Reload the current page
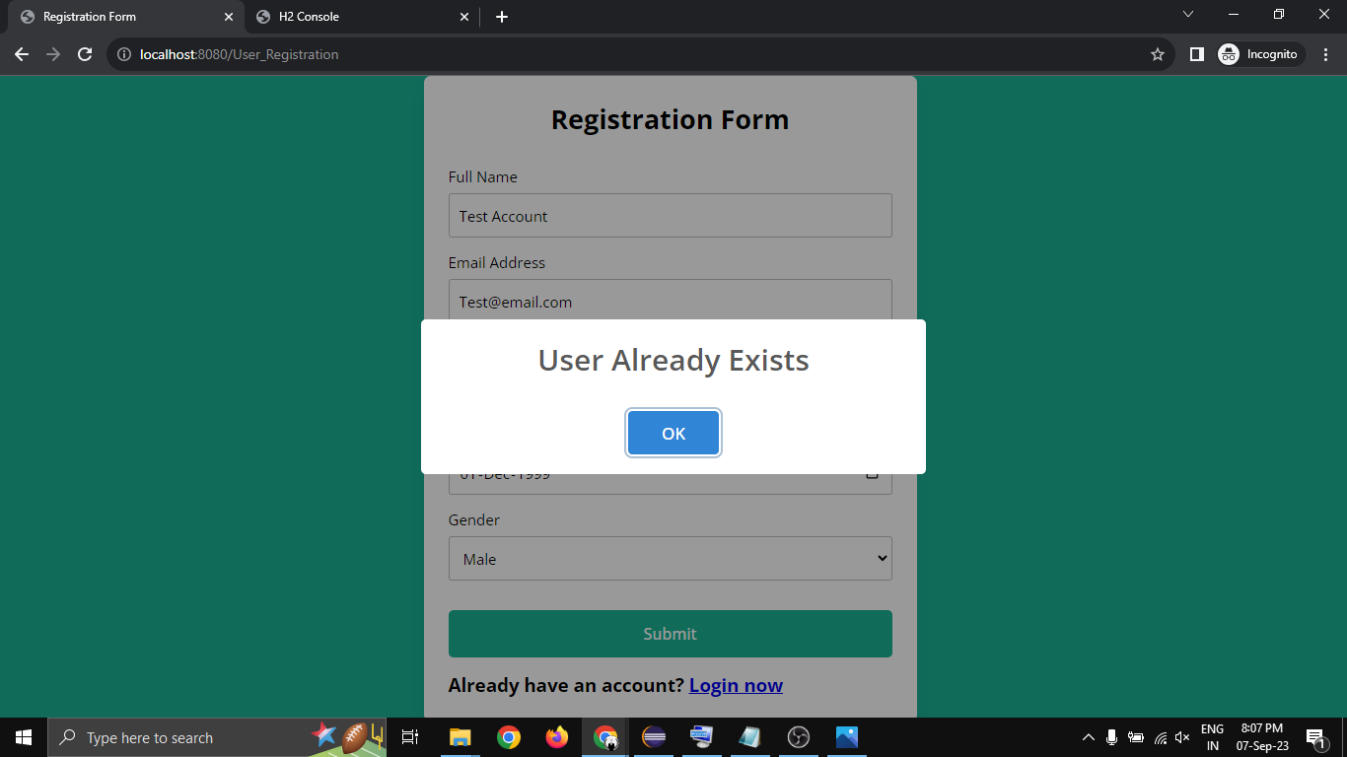 [x=85, y=54]
